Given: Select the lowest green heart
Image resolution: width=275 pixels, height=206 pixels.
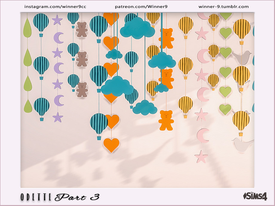Looking at the screenshot, I should pos(225,109).
